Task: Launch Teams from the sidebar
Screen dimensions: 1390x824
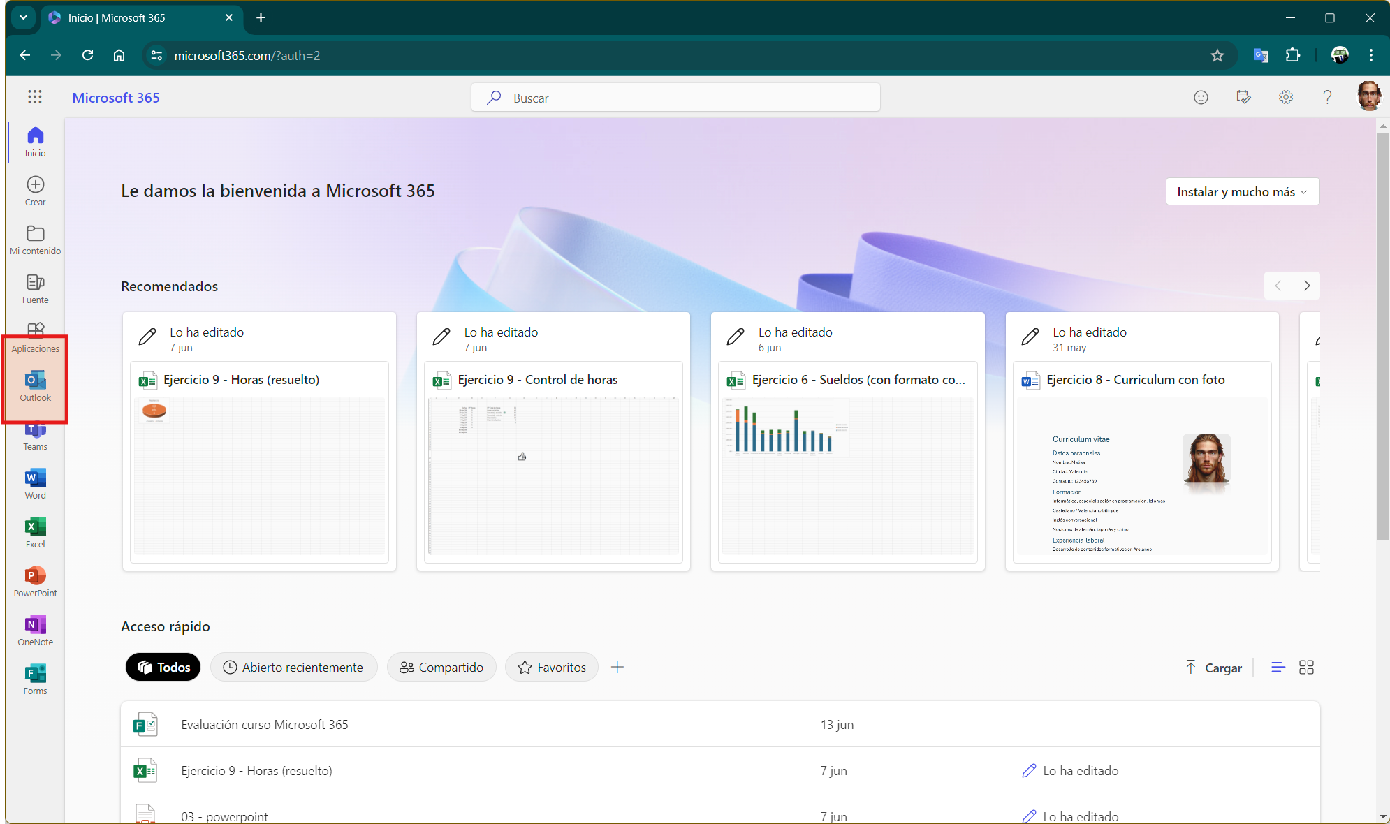Action: pyautogui.click(x=35, y=437)
